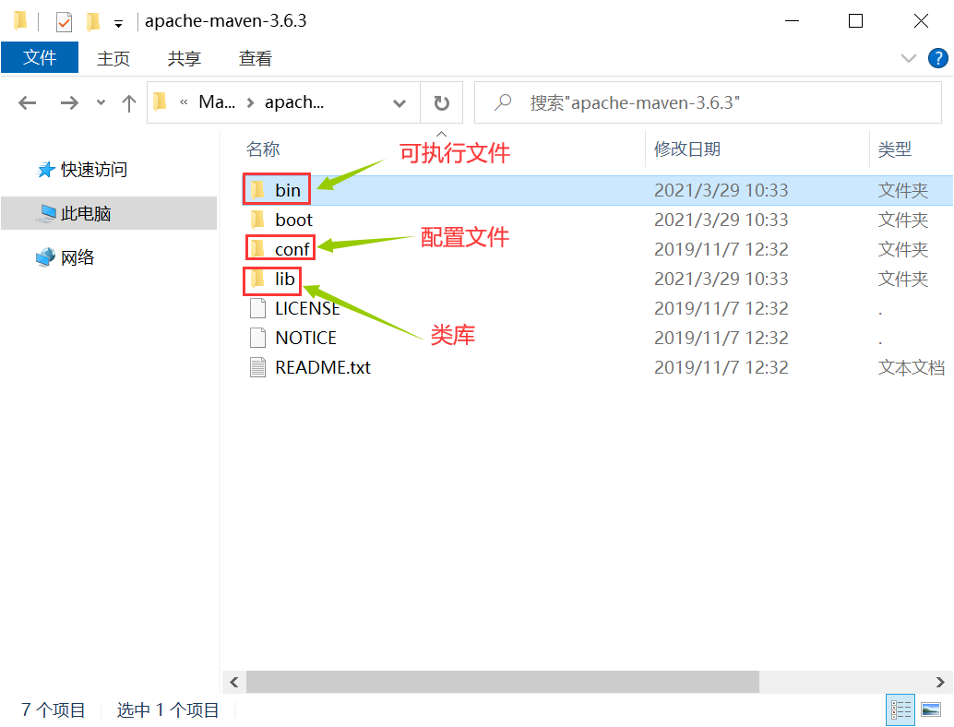Open the blue Help icon
The width and height of the screenshot is (954, 727).
coord(937,58)
